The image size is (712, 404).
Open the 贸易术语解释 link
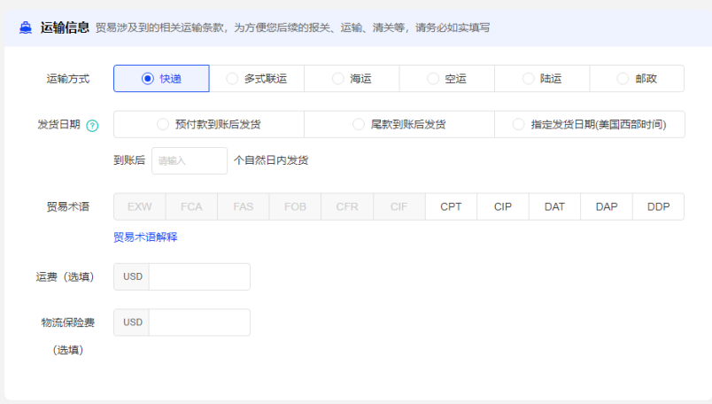[145, 237]
